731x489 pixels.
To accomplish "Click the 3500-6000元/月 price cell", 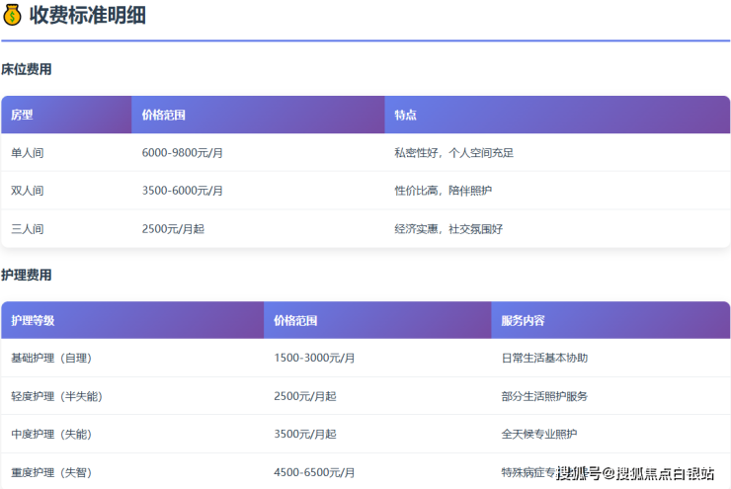I will (183, 191).
